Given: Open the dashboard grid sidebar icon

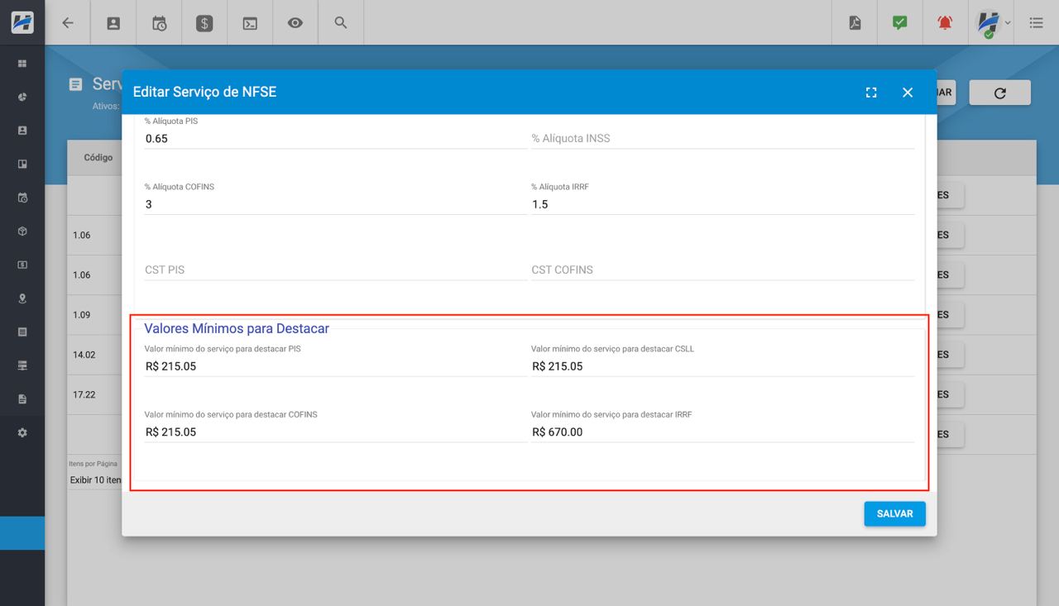Looking at the screenshot, I should pyautogui.click(x=22, y=63).
